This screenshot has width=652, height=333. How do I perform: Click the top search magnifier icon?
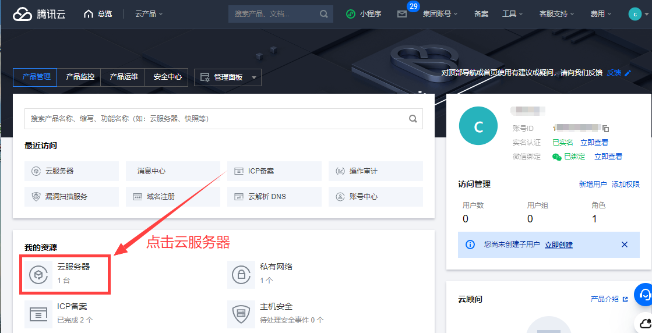click(323, 14)
